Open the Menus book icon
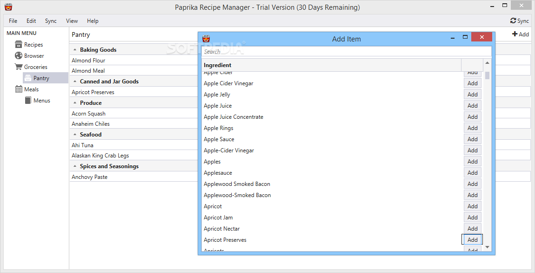The image size is (535, 273). click(28, 101)
